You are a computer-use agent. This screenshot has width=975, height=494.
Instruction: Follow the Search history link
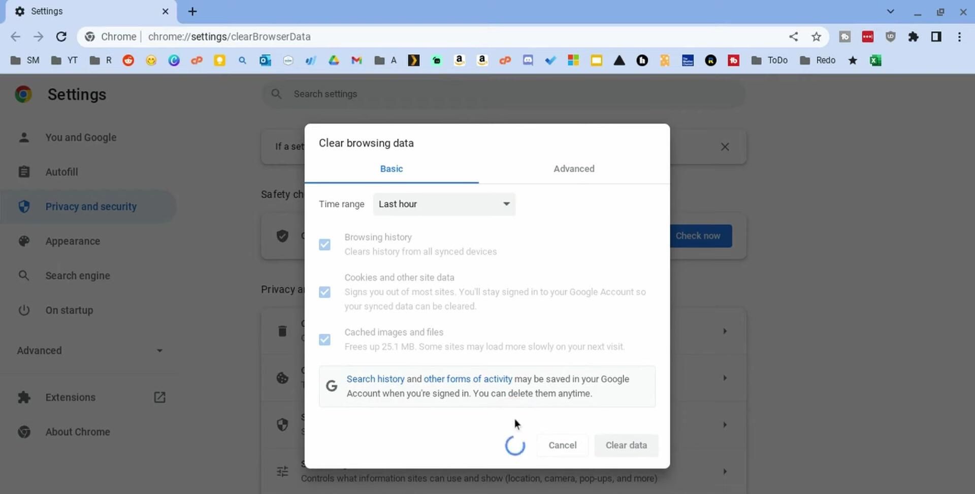pyautogui.click(x=375, y=379)
